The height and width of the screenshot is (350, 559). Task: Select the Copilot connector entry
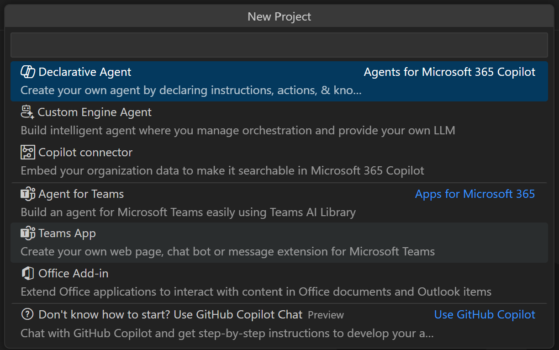click(x=85, y=153)
